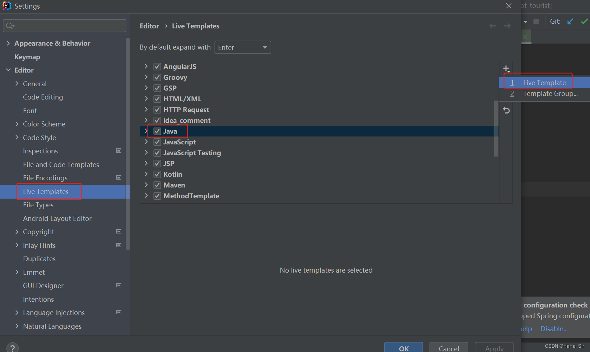Open run configuration dropdown arrow in IDE
The image size is (590, 352).
click(x=525, y=22)
